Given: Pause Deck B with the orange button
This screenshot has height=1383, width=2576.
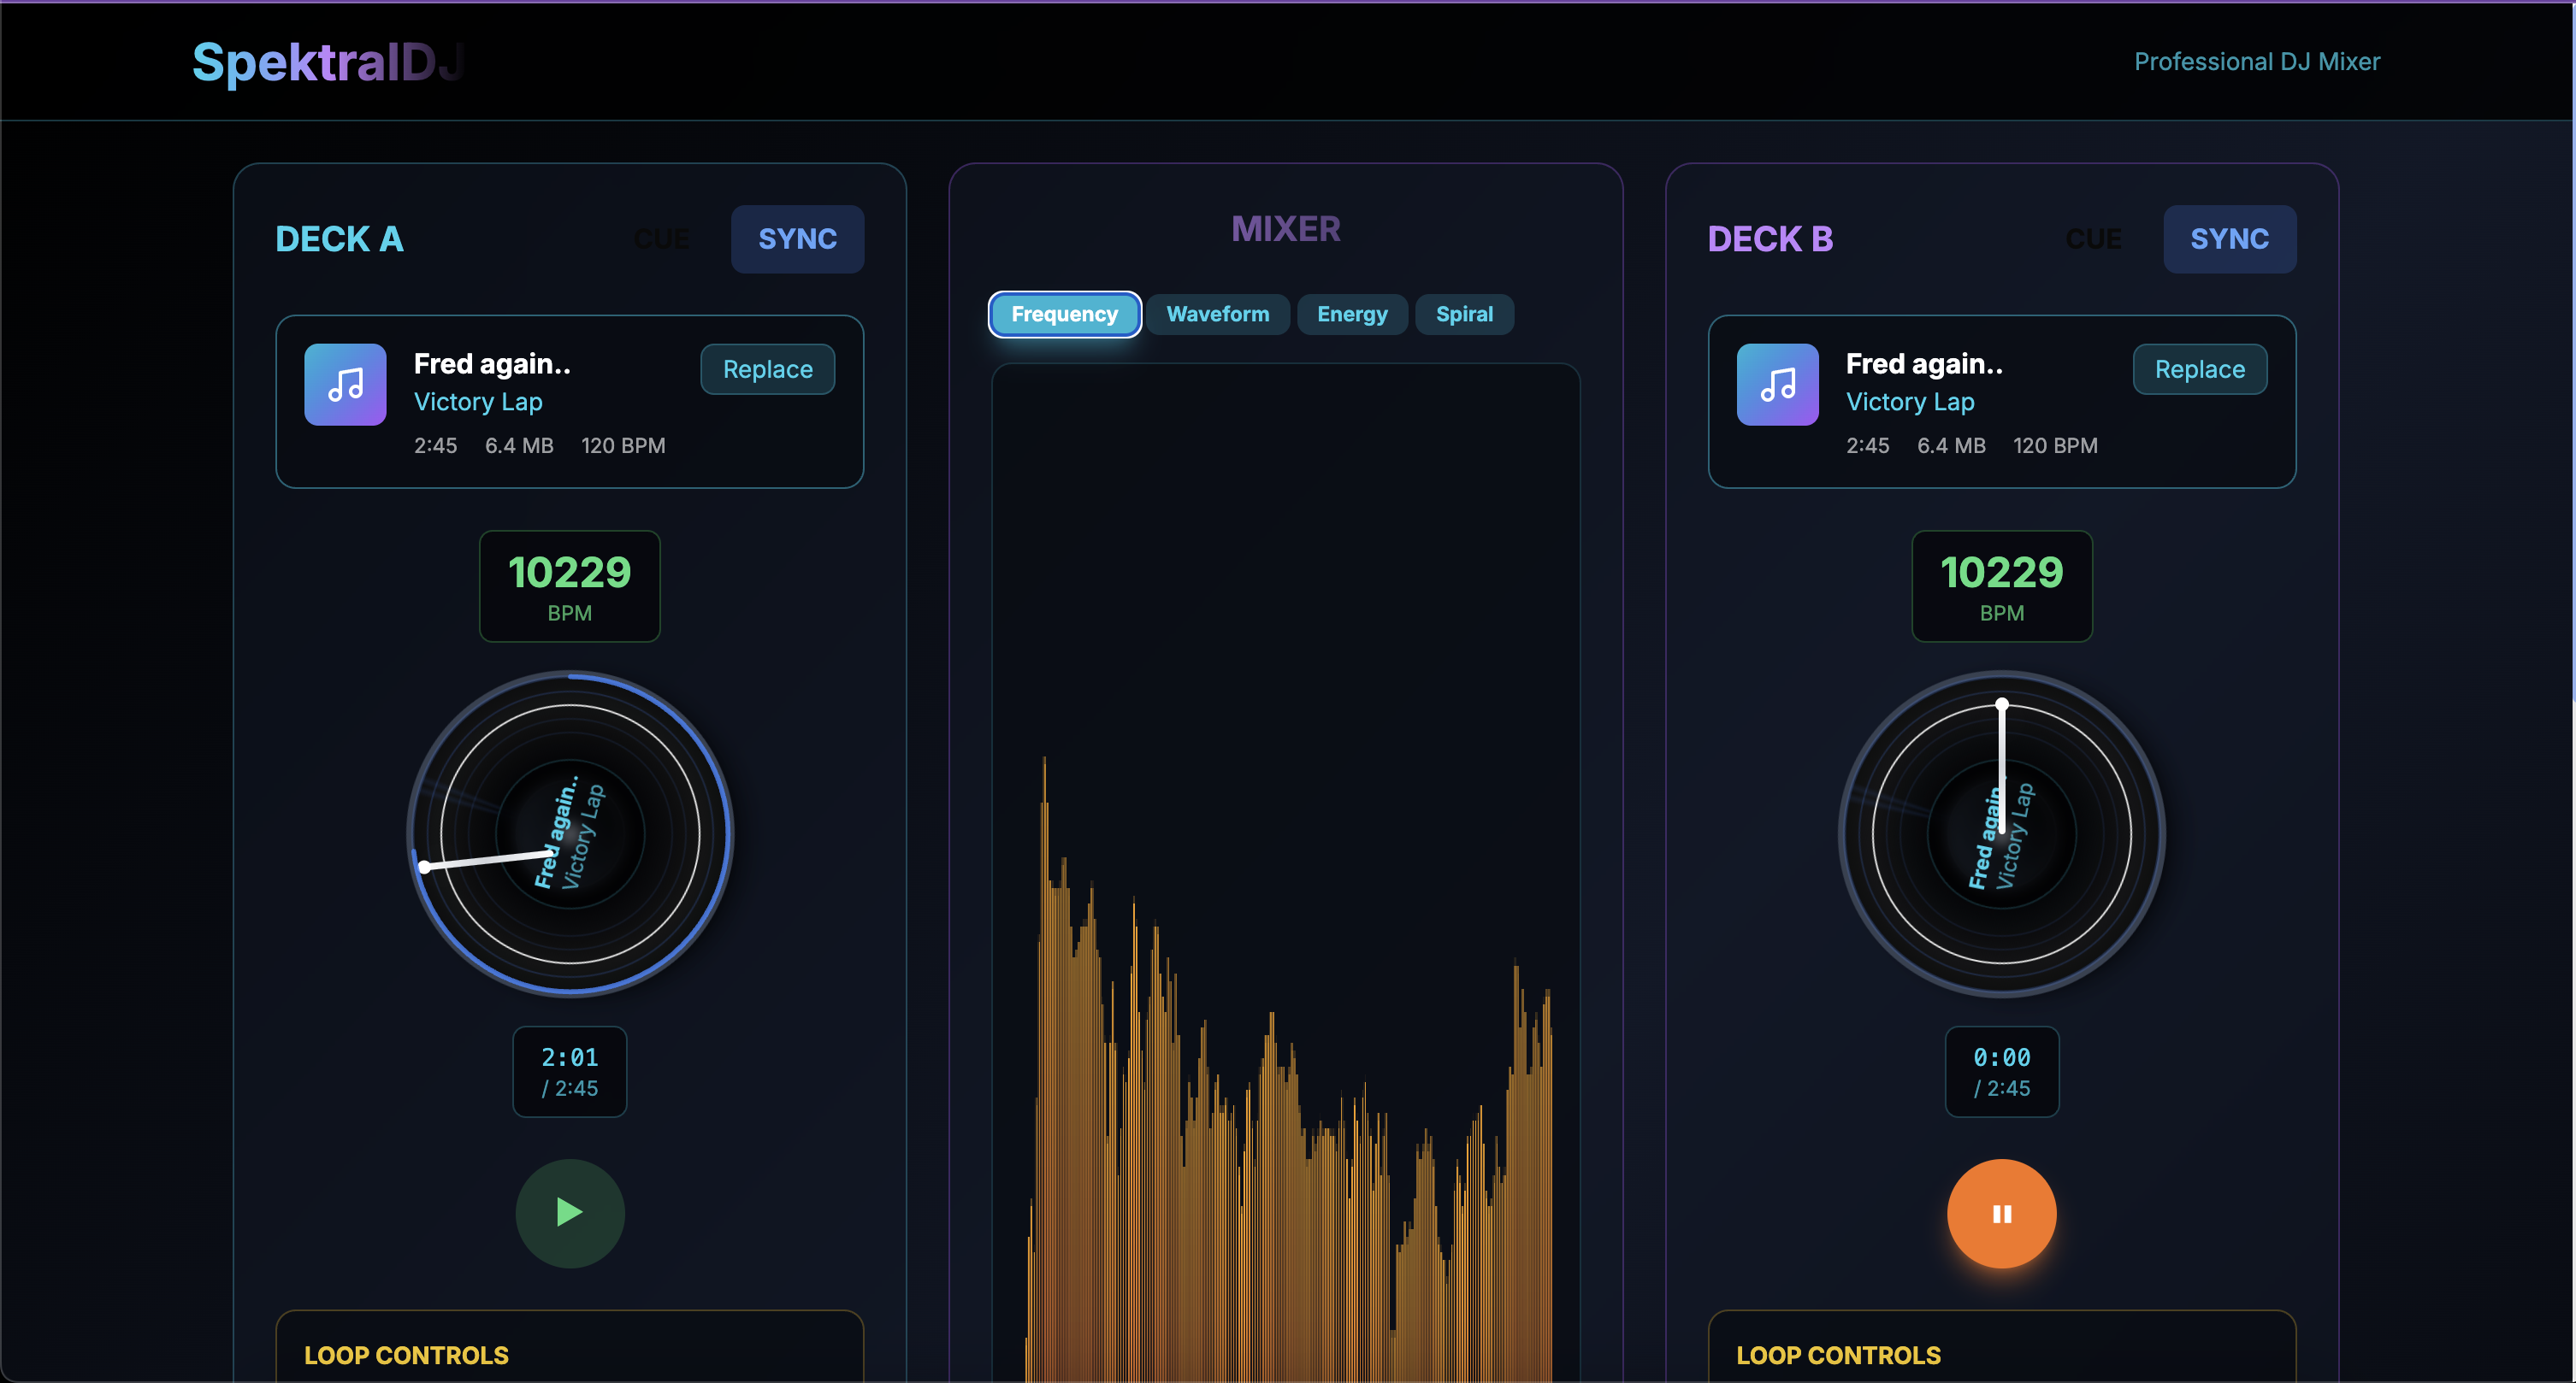Looking at the screenshot, I should (x=2001, y=1213).
